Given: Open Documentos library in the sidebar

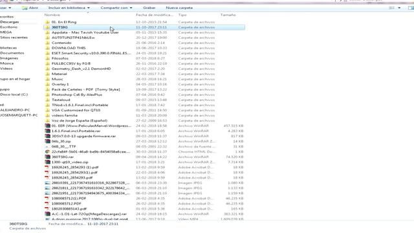Looking at the screenshot, I should [12, 53].
